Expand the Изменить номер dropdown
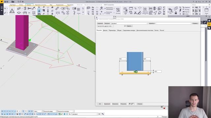Image resolution: width=211 pixels, height=118 pixels. pyautogui.click(x=114, y=13)
